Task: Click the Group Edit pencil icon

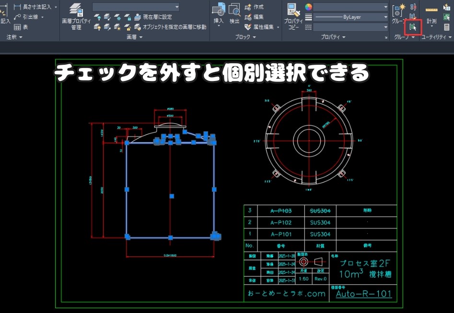Action: (x=413, y=17)
